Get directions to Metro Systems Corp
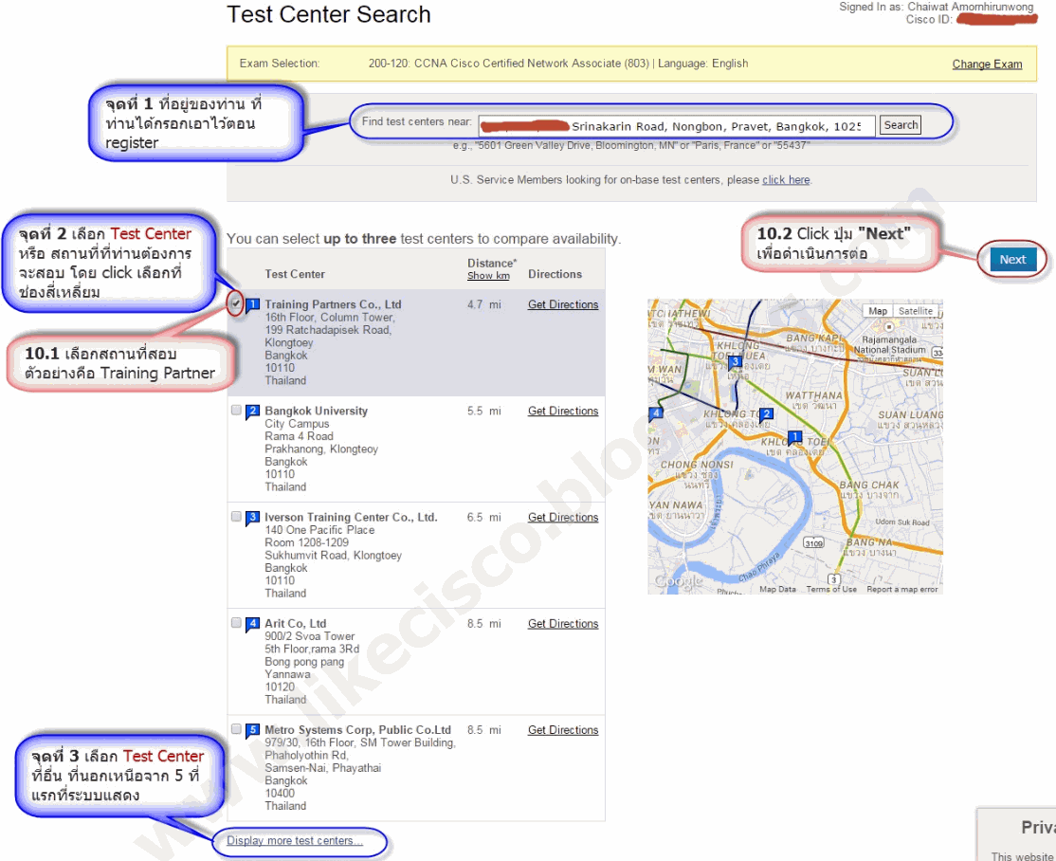 563,730
